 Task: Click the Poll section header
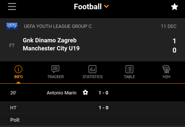(x=15, y=120)
